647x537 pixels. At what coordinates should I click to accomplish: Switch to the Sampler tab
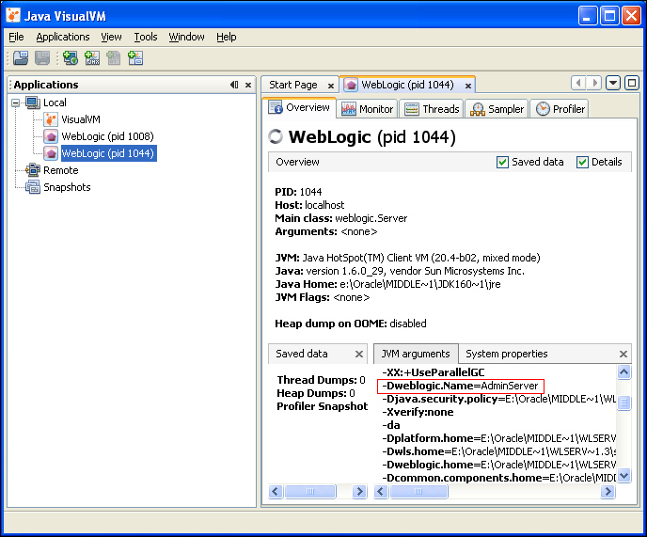pyautogui.click(x=497, y=109)
